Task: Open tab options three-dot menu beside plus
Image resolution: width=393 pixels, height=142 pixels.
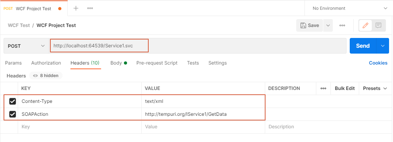Action: 90,8
